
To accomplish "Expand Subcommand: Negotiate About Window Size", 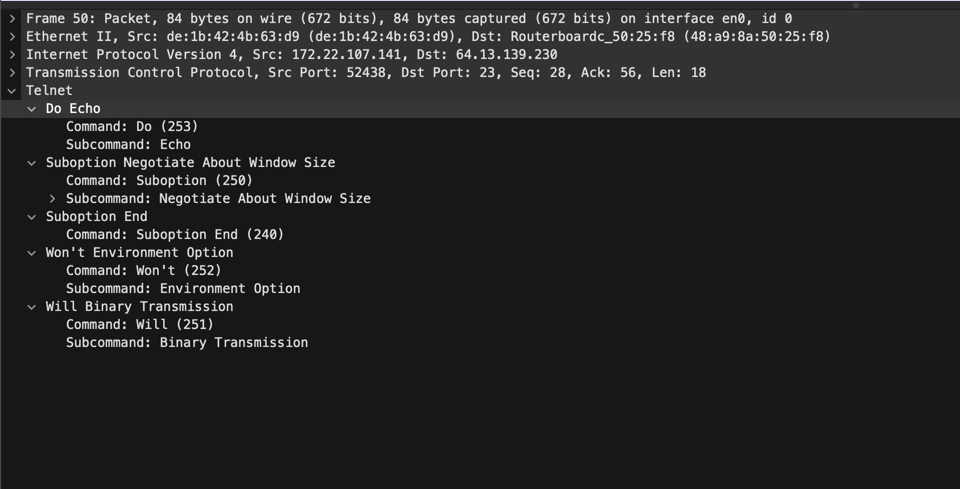I will pos(53,199).
